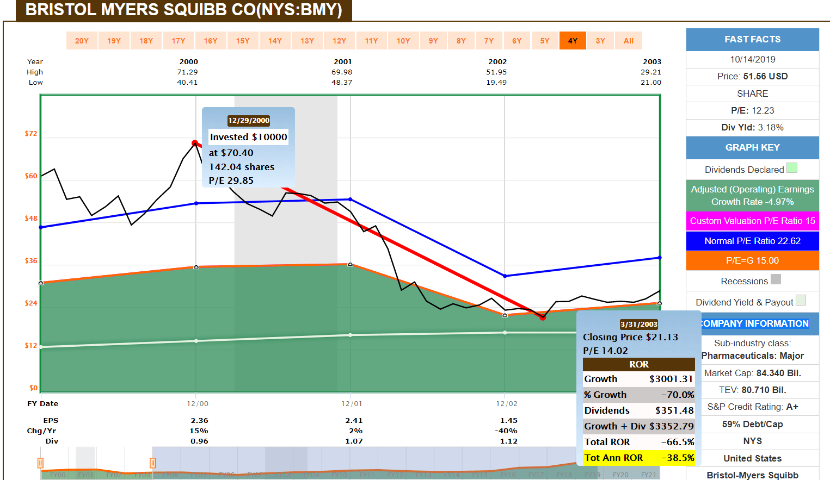Image resolution: width=830 pixels, height=480 pixels.
Task: Click the red end marker near 2003 low
Action: click(543, 317)
